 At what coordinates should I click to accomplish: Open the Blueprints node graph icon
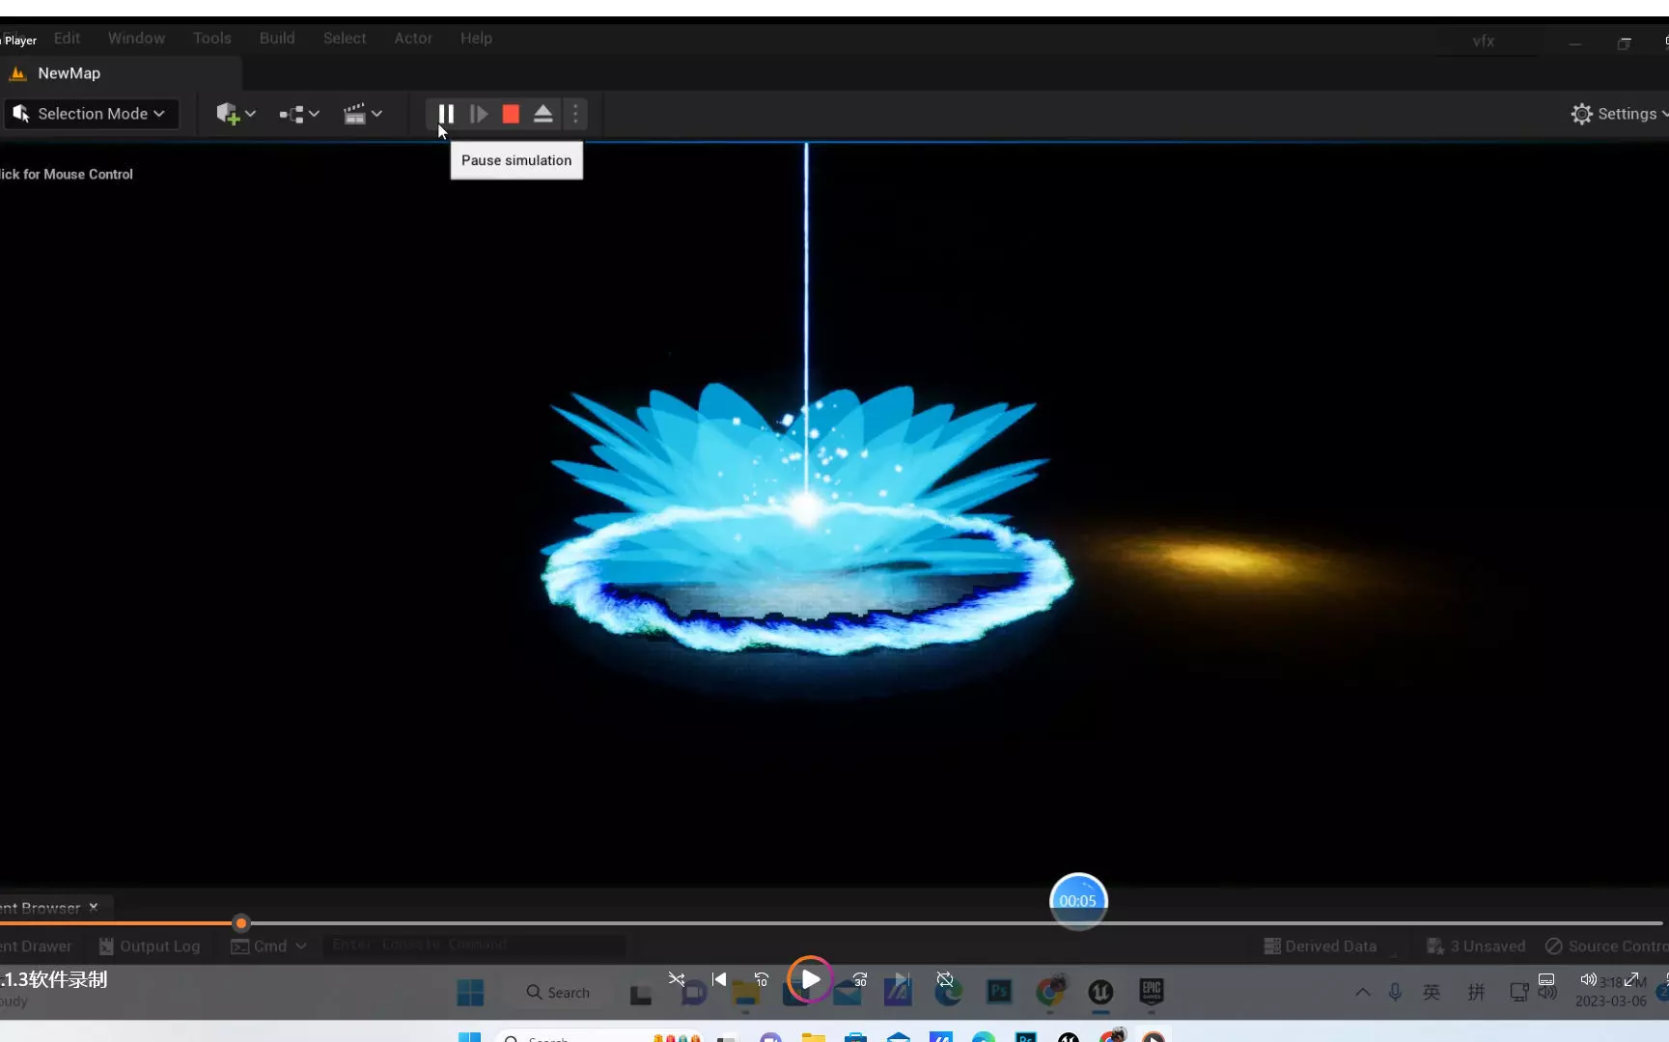point(292,114)
